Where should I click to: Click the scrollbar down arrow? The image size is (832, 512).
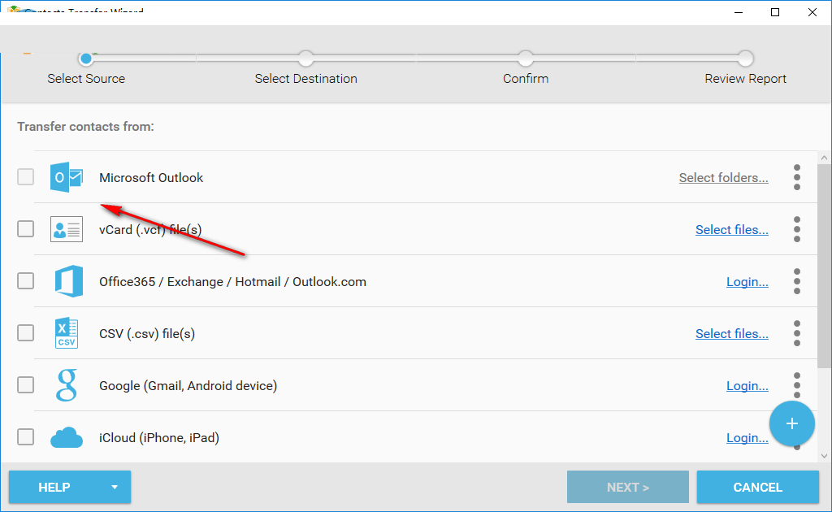coord(824,456)
